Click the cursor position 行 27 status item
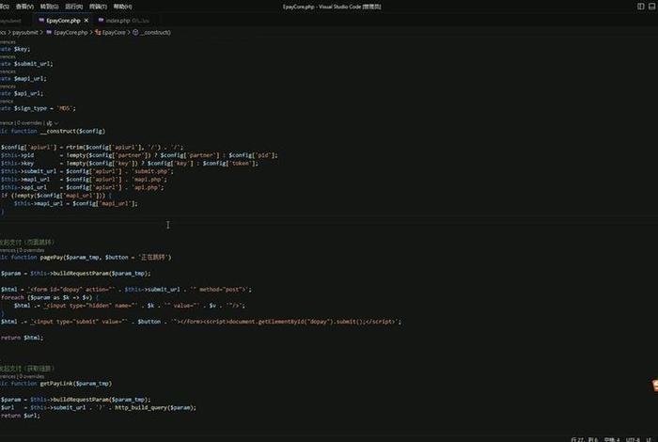658x442 pixels. pyautogui.click(x=584, y=439)
